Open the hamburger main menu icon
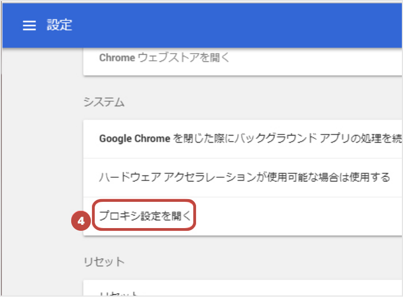The image size is (403, 297). (x=29, y=25)
